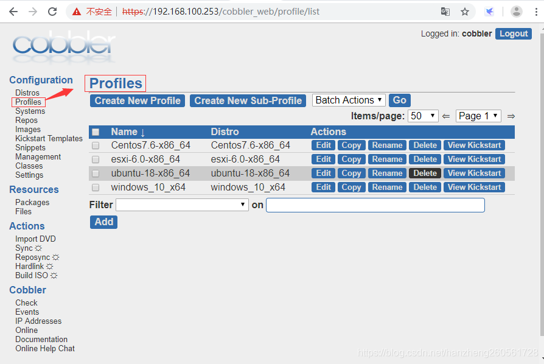Open Distros in Configuration menu
The image size is (544, 364).
27,93
